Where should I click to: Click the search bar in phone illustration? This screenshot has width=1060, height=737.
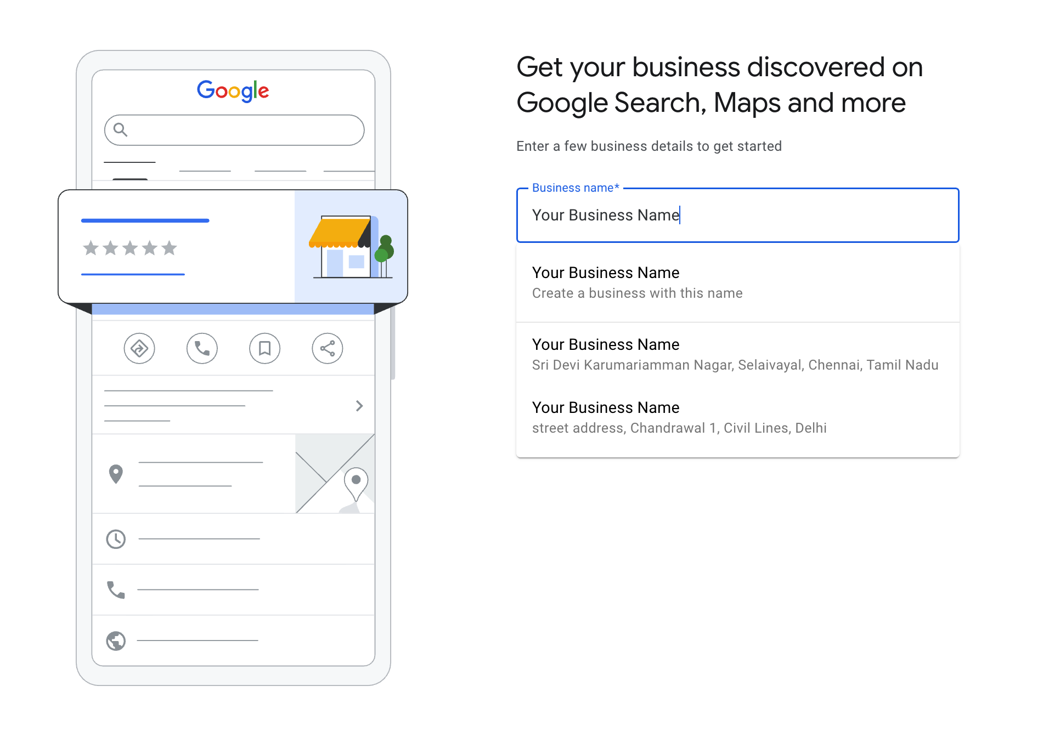click(234, 130)
